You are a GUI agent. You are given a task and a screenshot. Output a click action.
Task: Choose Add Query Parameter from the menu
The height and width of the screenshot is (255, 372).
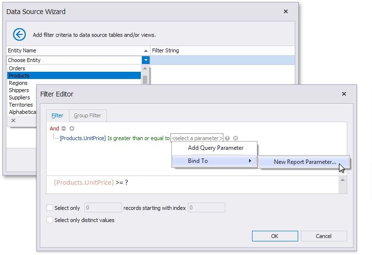(x=216, y=148)
